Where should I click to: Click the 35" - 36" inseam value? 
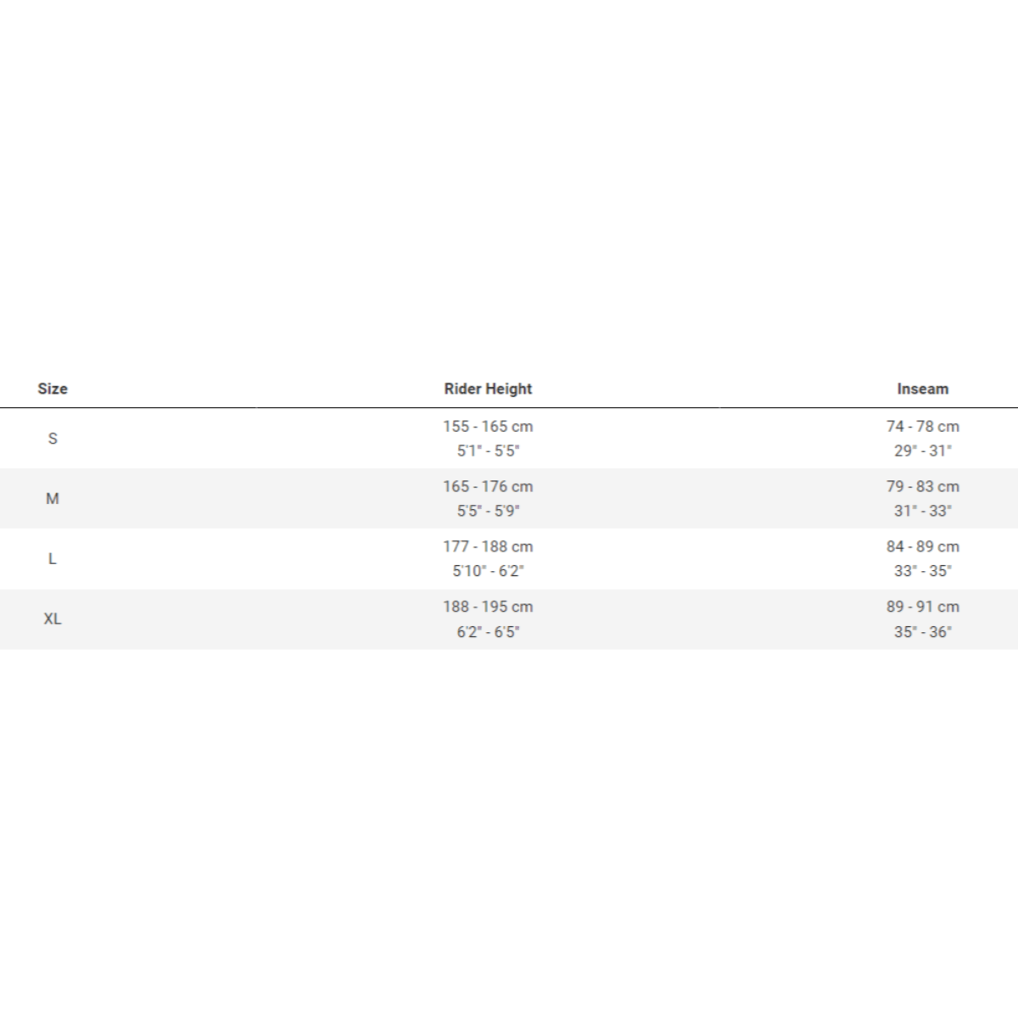click(x=923, y=632)
